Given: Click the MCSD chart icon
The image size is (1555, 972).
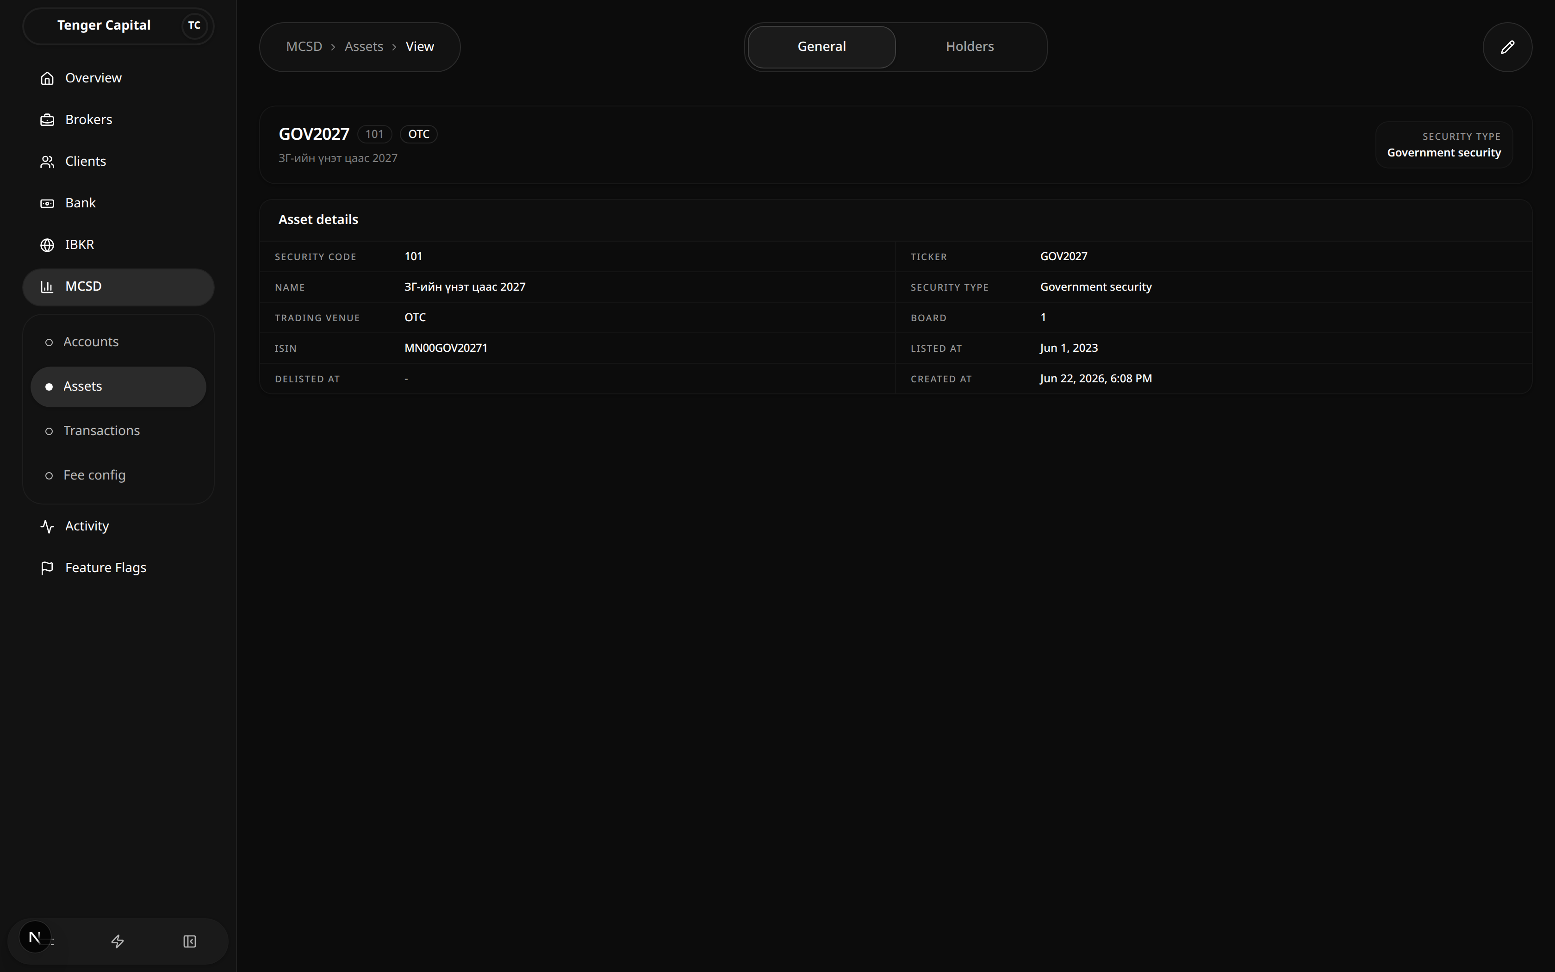Looking at the screenshot, I should tap(47, 287).
